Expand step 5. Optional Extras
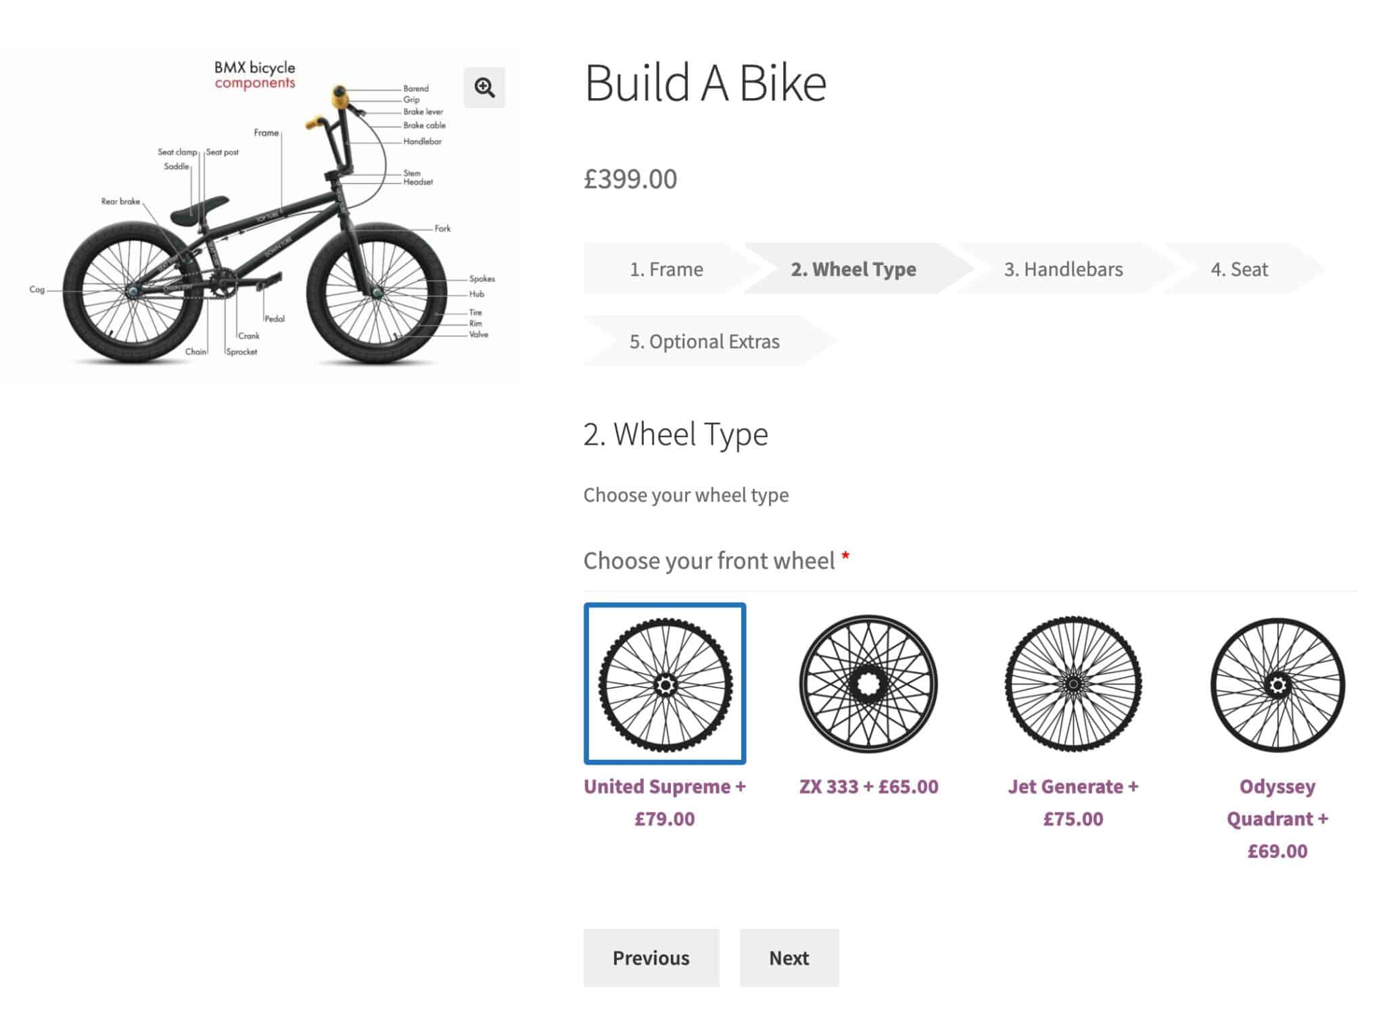This screenshot has height=1012, width=1385. (705, 341)
